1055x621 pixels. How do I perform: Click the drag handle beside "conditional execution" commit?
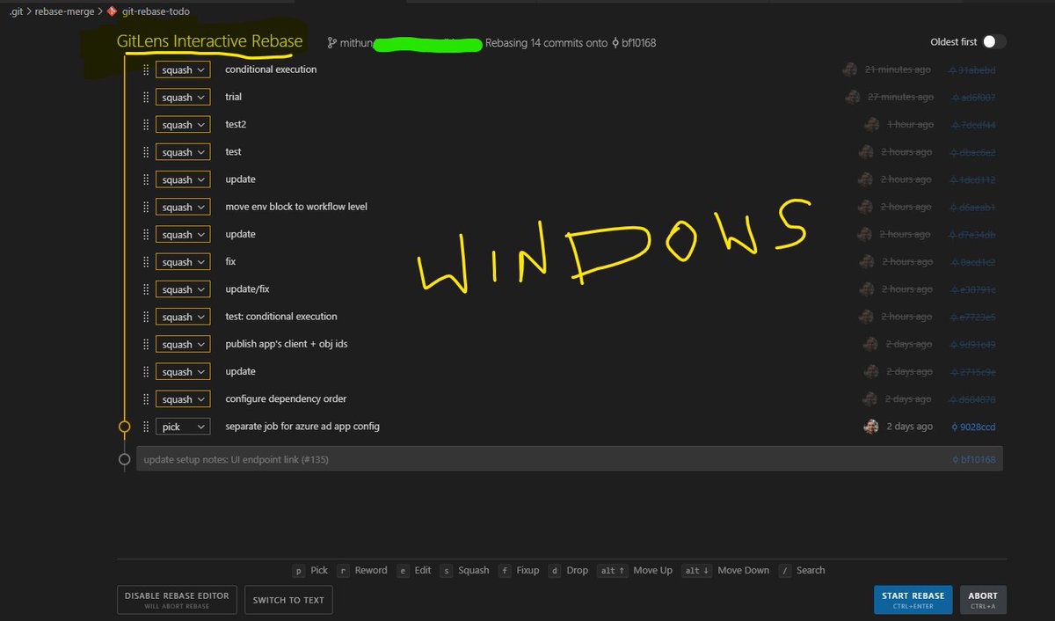coord(144,69)
